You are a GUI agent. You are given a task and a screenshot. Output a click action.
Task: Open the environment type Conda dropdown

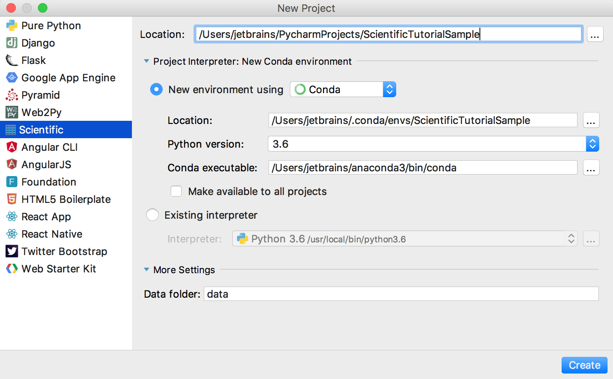coord(389,89)
